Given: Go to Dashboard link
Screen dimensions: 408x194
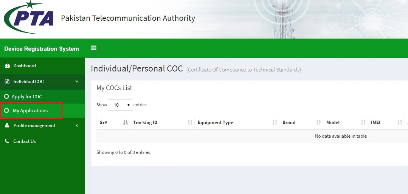Looking at the screenshot, I should click(x=25, y=66).
